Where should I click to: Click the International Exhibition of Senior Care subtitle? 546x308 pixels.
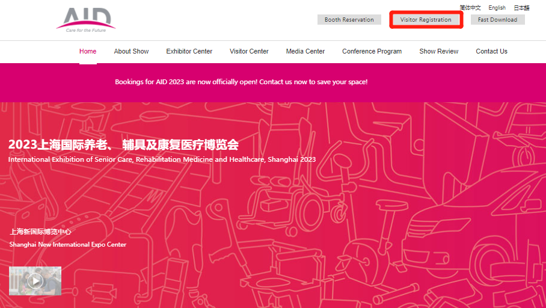pos(162,159)
